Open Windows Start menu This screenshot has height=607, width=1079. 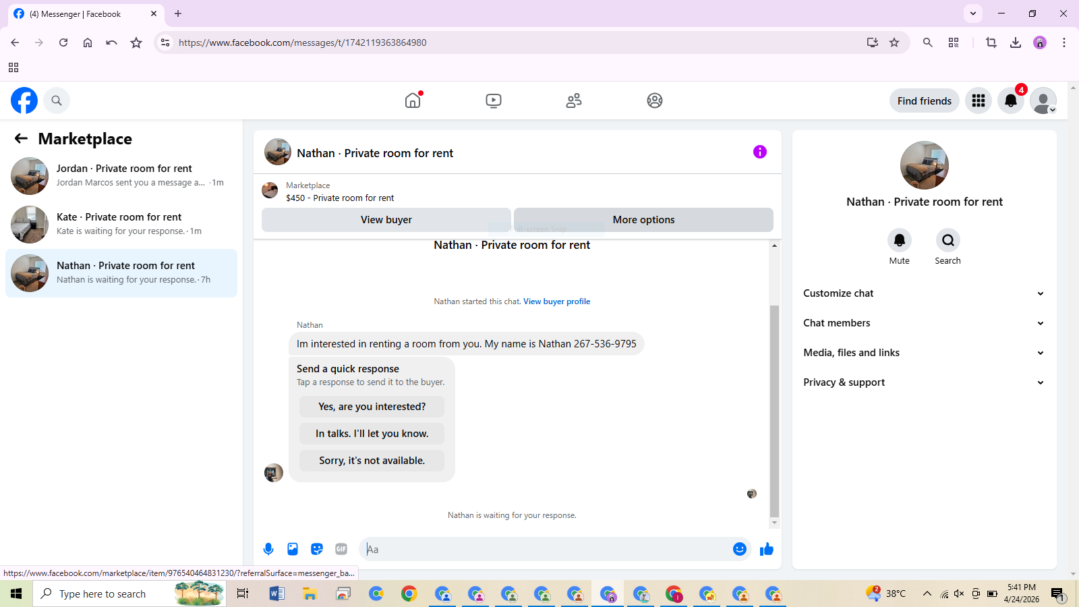(x=16, y=594)
